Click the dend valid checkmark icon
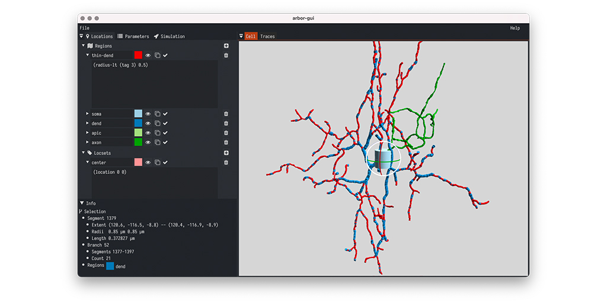Image resolution: width=607 pixels, height=303 pixels. (x=165, y=123)
